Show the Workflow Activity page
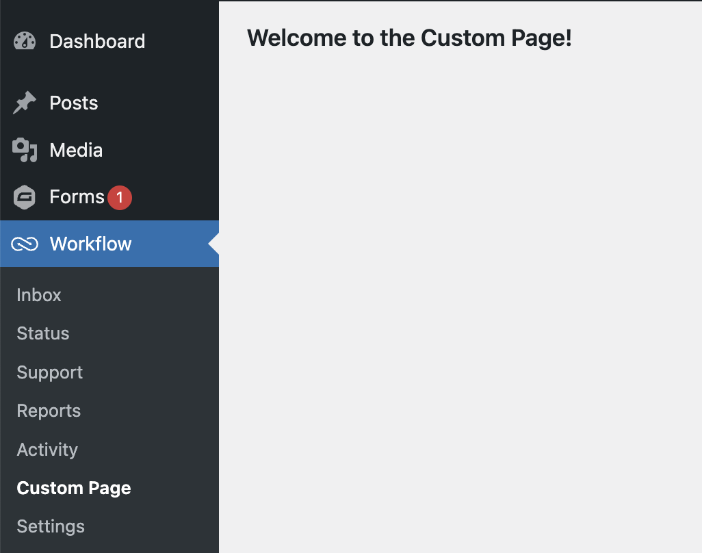 [x=47, y=450]
